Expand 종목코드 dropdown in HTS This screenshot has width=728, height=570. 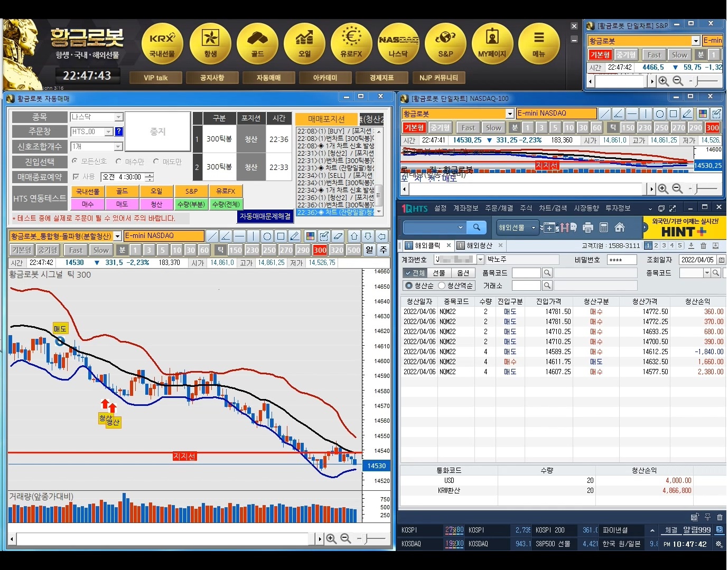click(x=707, y=273)
